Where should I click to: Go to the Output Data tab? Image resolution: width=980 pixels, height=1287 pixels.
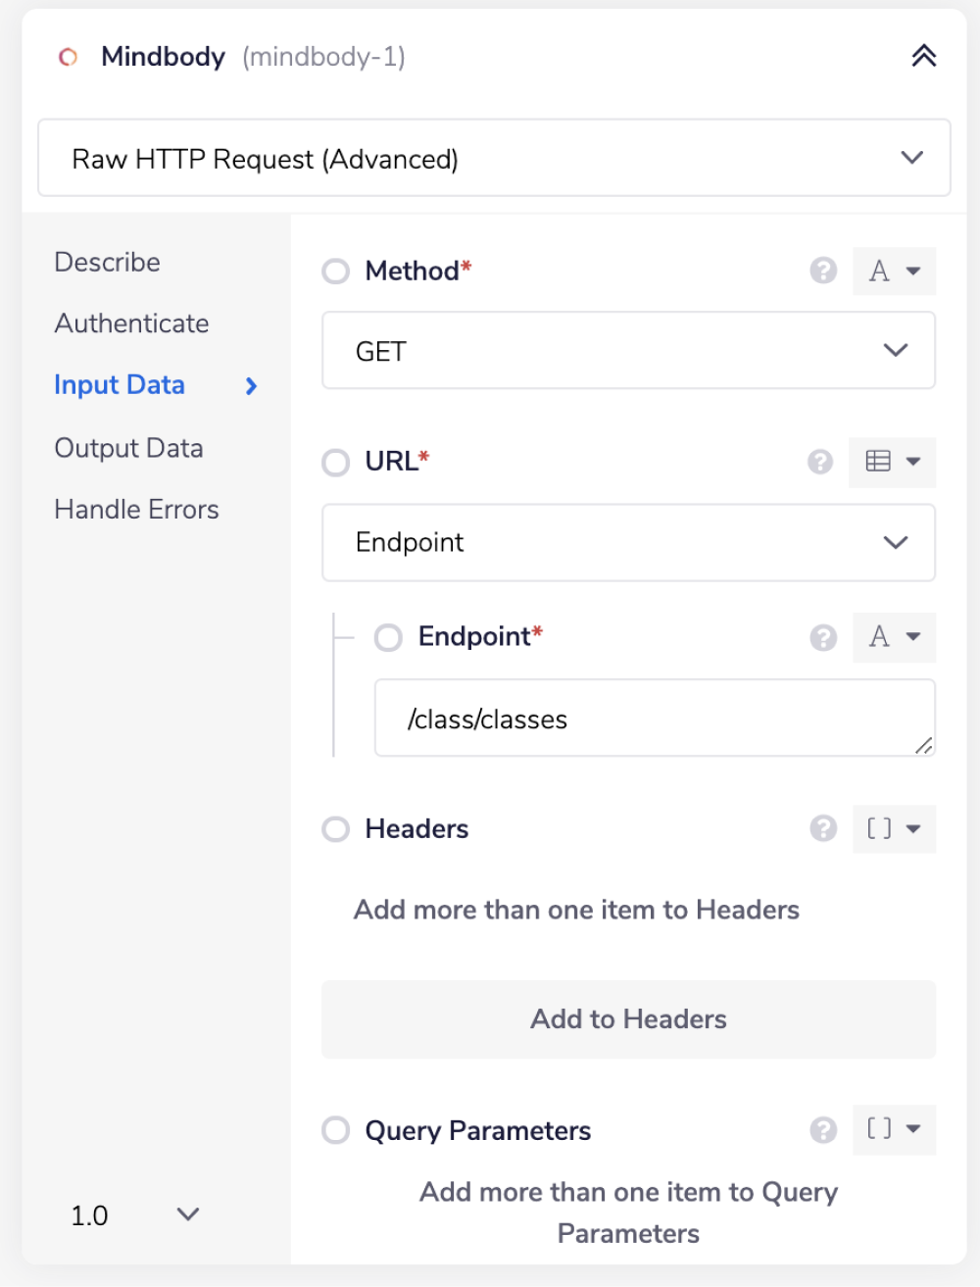128,448
